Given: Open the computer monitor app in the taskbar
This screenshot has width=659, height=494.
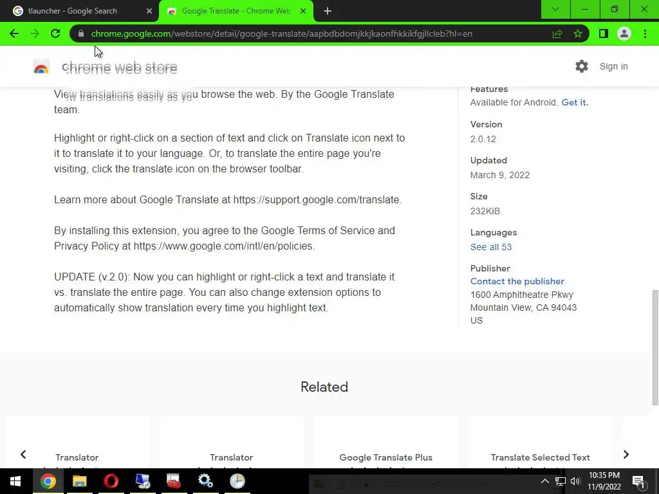Looking at the screenshot, I should 142,481.
